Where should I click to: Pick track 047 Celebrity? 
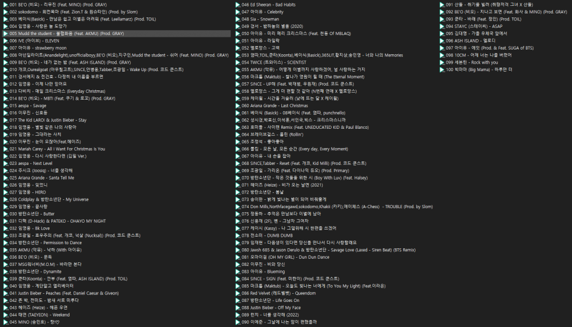coord(262,12)
